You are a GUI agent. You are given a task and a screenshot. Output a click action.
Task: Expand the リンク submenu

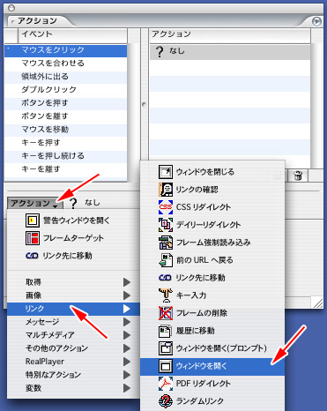73,309
